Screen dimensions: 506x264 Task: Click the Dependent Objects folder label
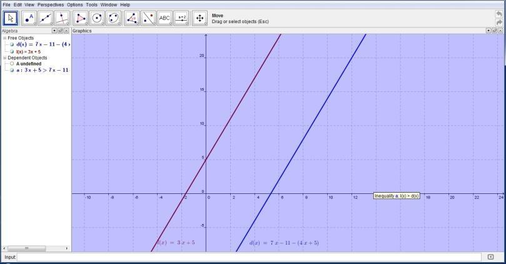(x=28, y=58)
